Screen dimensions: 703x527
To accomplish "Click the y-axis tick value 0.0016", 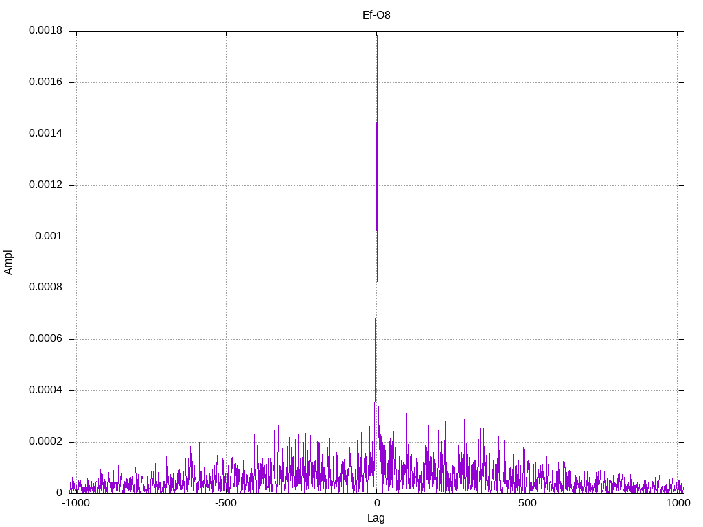I will click(46, 82).
